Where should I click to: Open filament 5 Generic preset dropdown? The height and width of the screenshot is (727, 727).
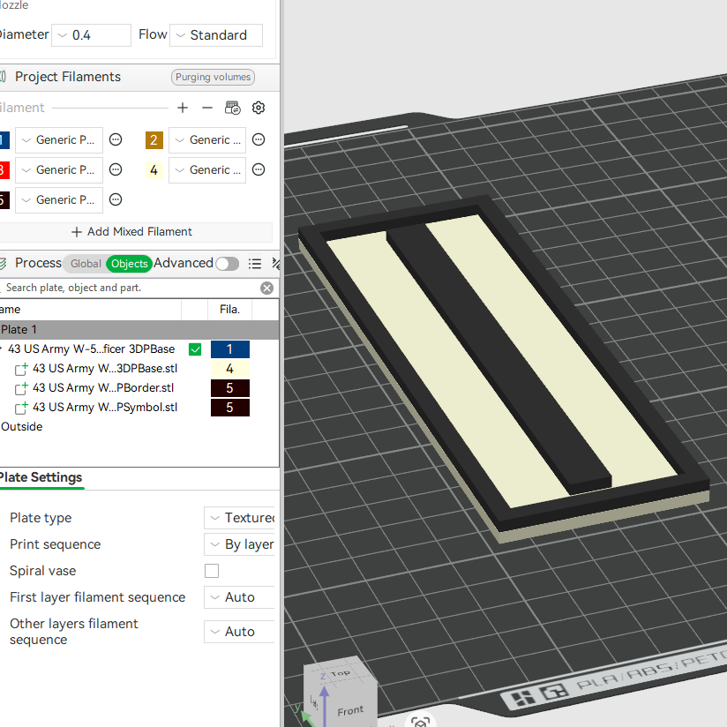(59, 200)
